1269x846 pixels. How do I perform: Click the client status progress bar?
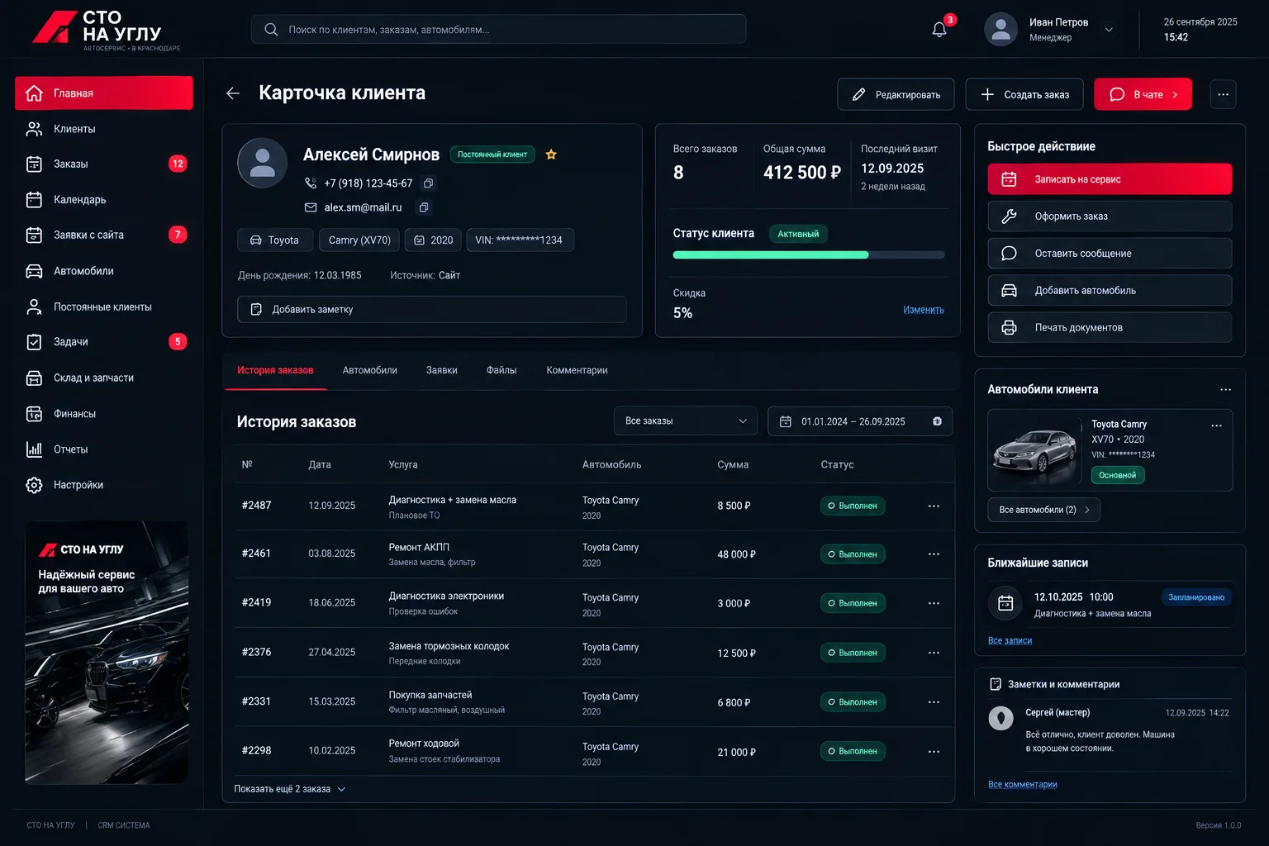808,255
